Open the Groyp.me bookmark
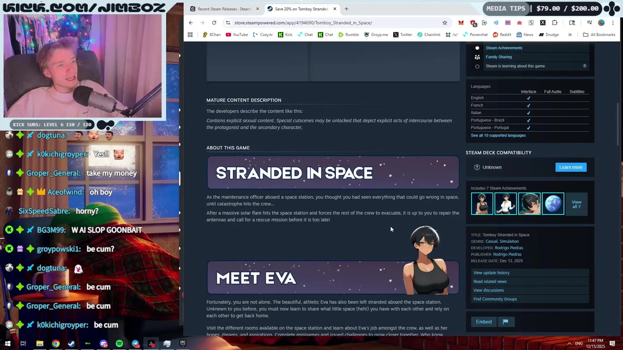Viewport: 623px width, 350px height. (x=376, y=35)
